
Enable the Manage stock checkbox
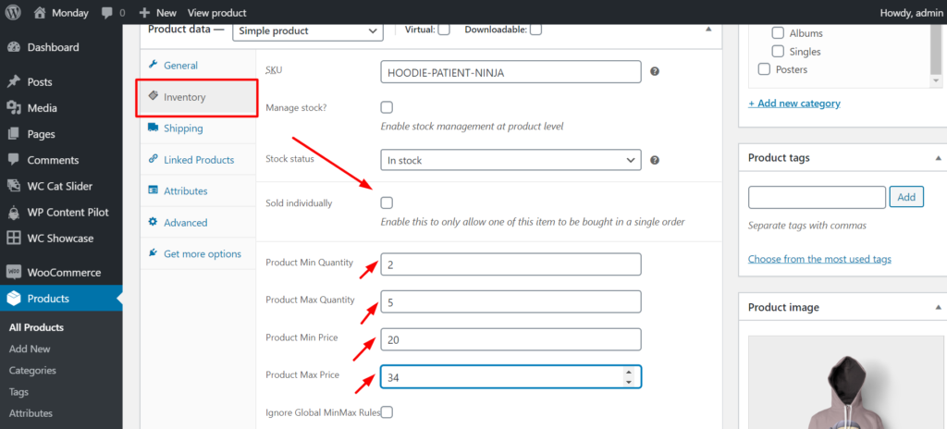pos(387,107)
